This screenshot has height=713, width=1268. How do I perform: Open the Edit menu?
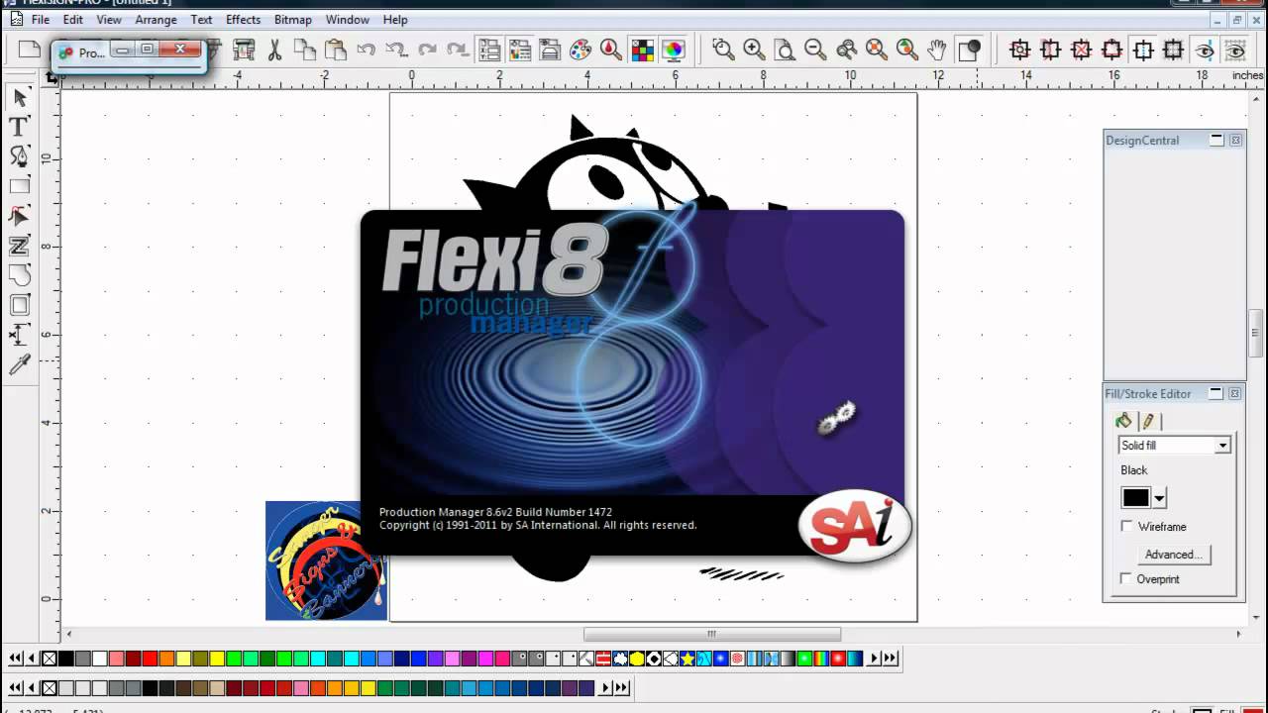click(73, 20)
